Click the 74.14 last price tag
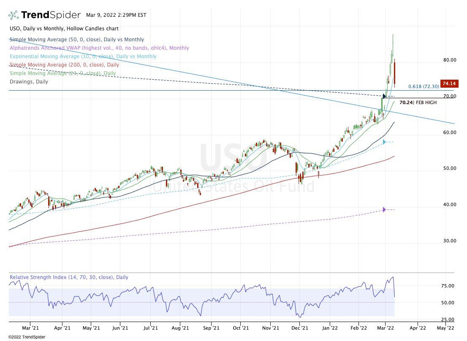 449,83
